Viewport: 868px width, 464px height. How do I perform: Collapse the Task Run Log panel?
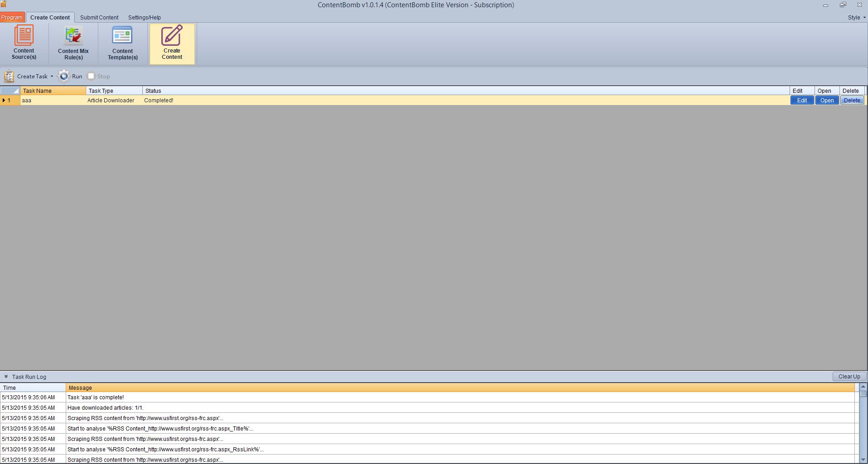tap(6, 377)
